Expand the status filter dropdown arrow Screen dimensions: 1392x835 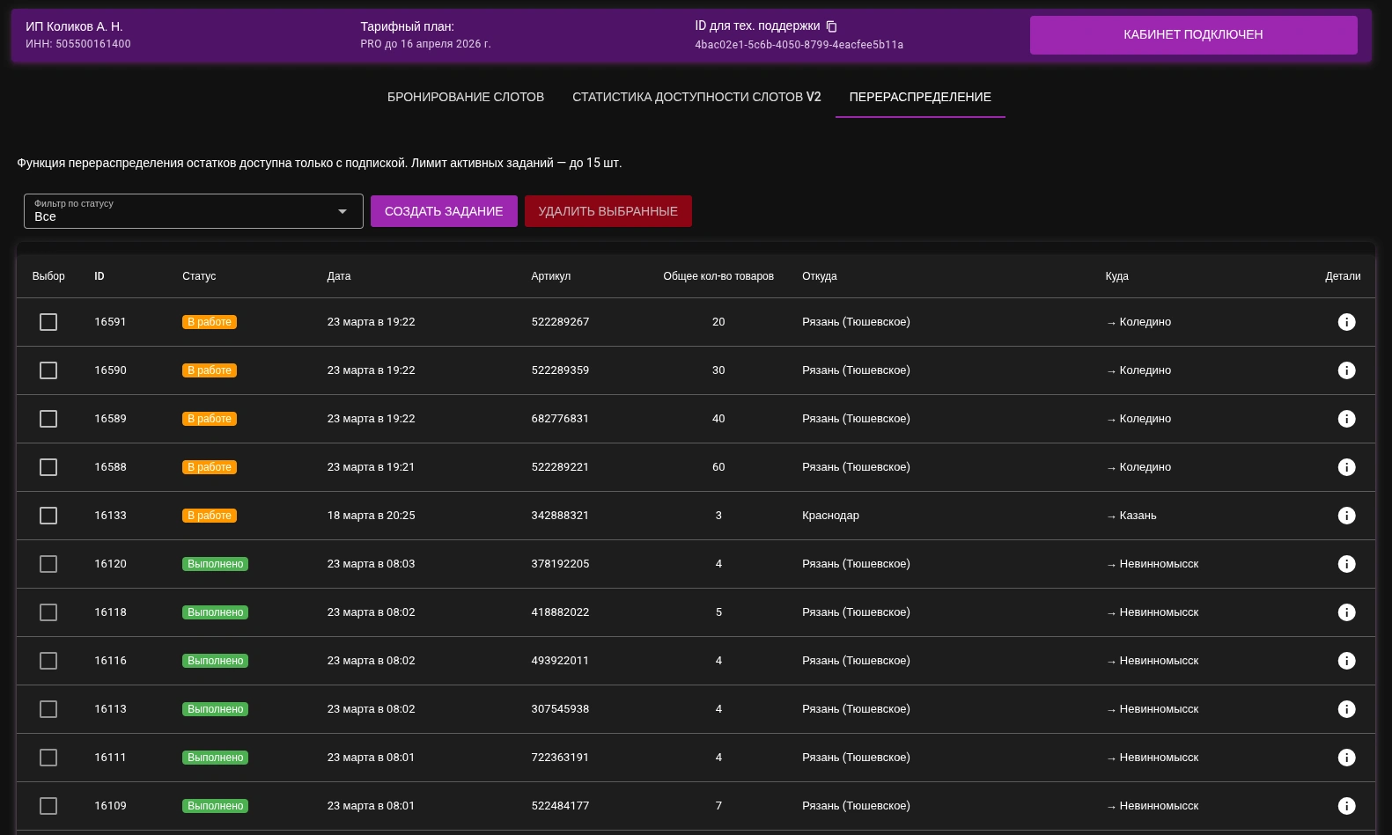342,211
